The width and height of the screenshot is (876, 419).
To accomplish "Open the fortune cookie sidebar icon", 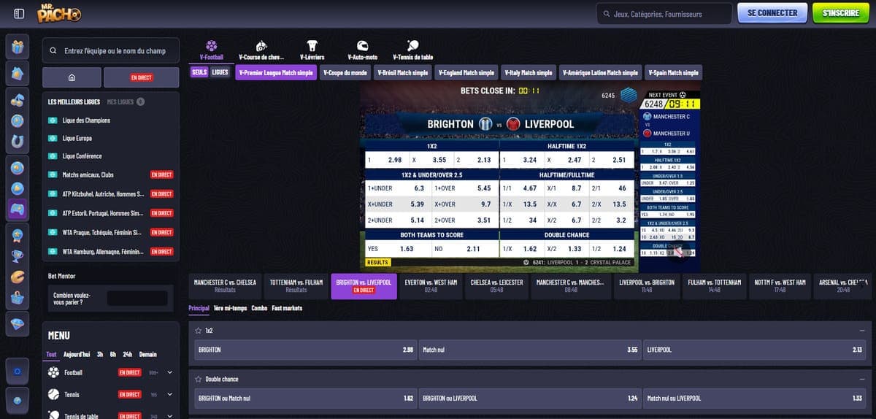I will point(18,277).
